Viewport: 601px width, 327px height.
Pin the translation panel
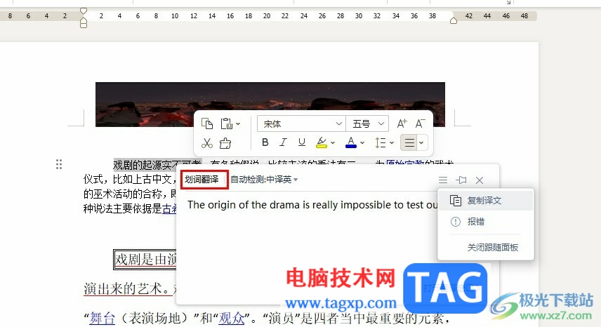coord(461,180)
